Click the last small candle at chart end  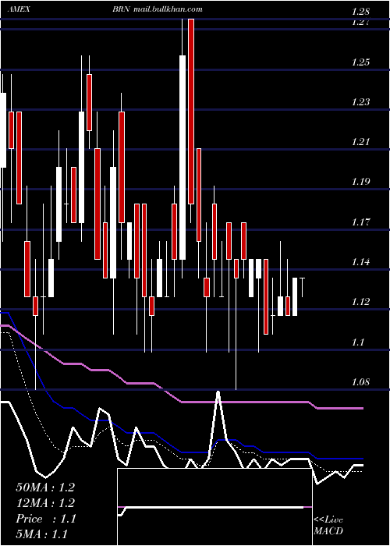coord(303,287)
